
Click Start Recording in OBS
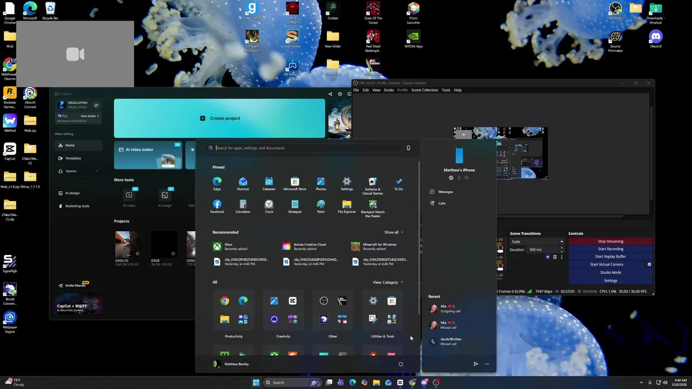pos(610,249)
